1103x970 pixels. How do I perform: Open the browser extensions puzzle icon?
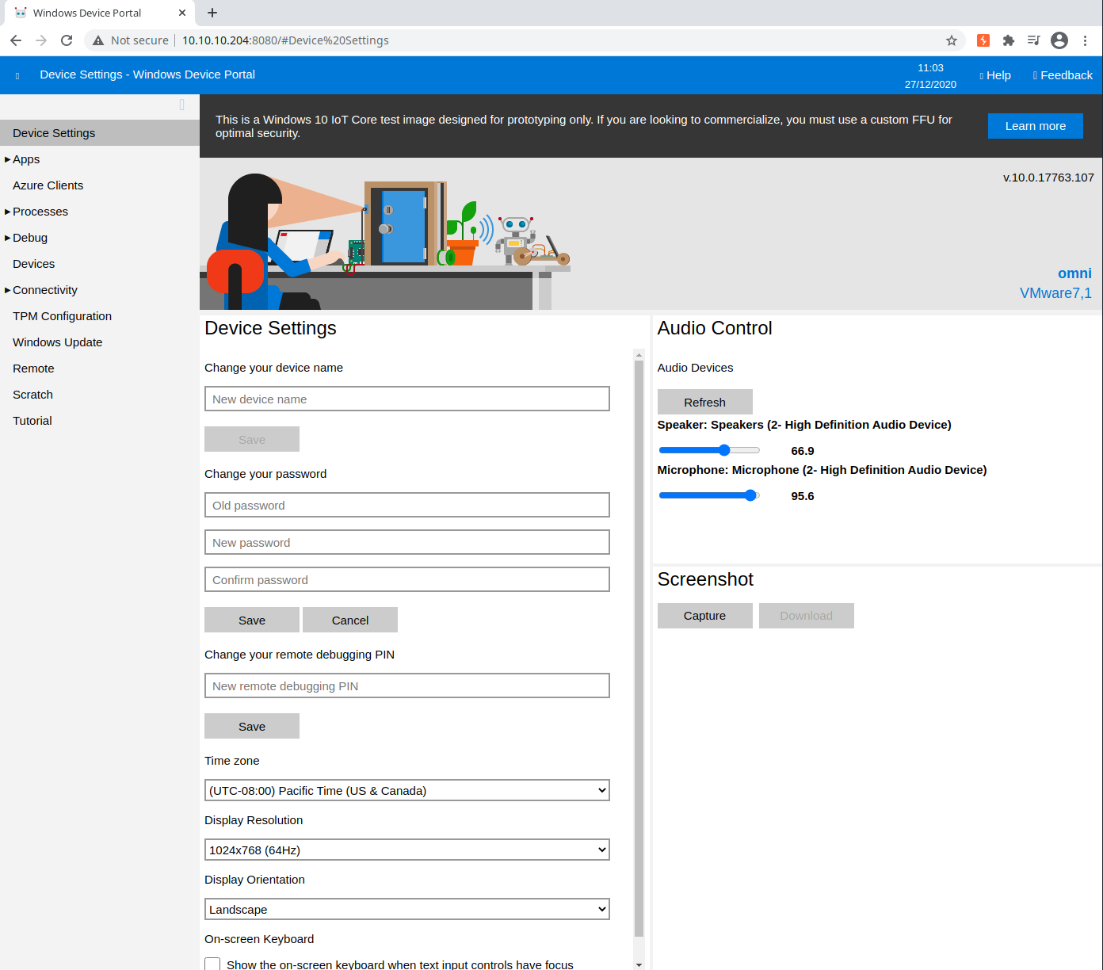pyautogui.click(x=1009, y=40)
